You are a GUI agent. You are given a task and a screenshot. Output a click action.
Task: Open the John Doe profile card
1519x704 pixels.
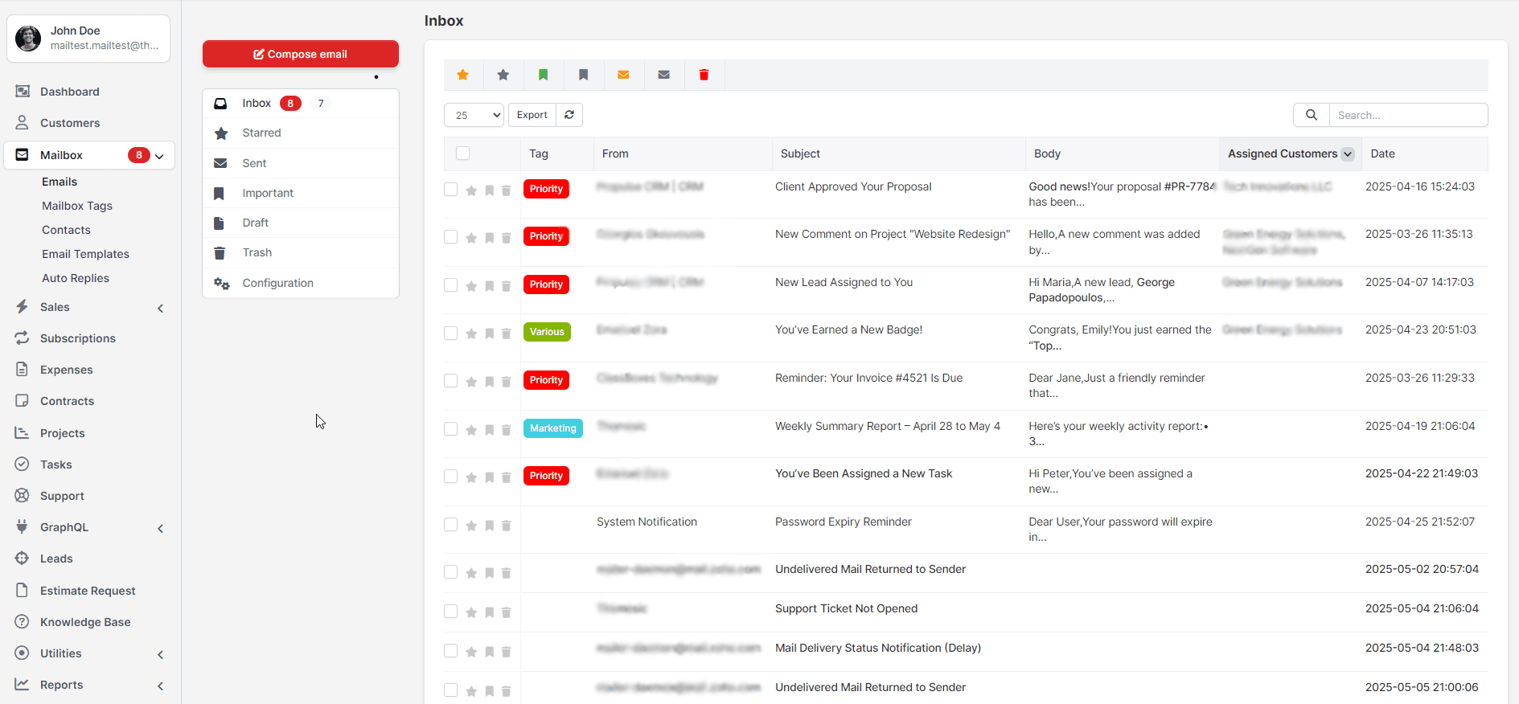pos(88,38)
